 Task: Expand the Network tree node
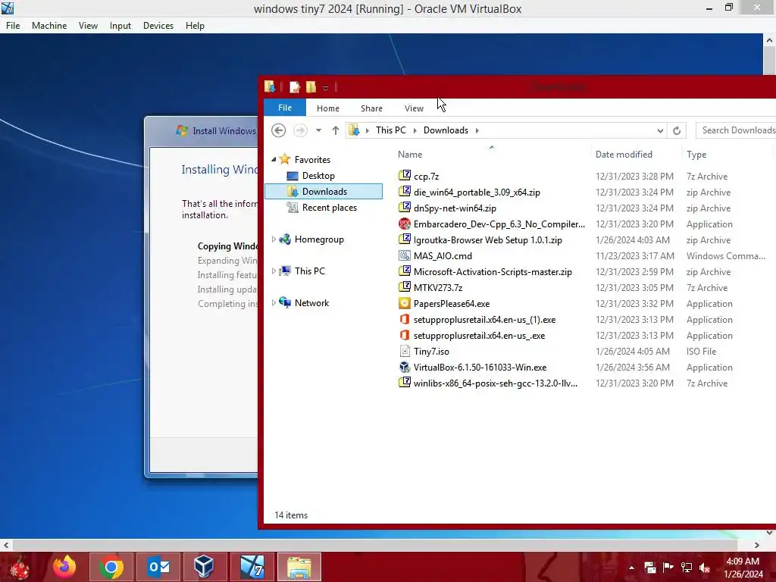coord(274,302)
